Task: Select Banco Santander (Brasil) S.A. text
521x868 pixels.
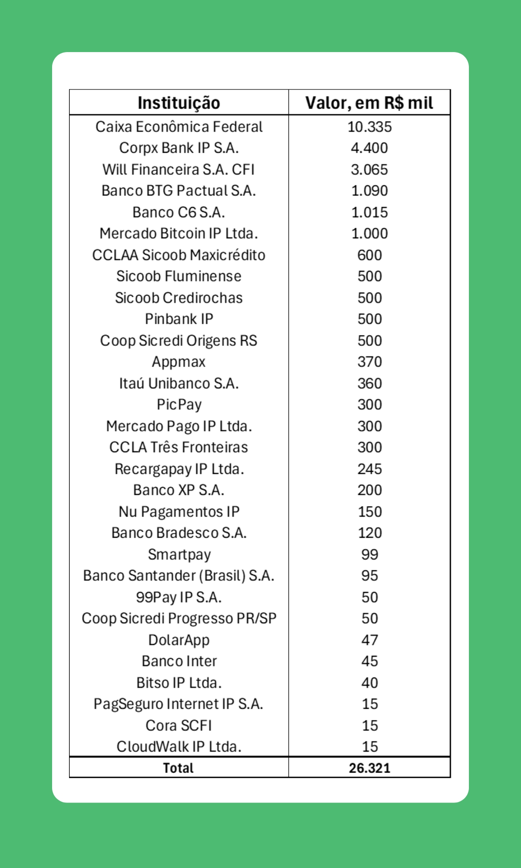Action: coord(178,575)
